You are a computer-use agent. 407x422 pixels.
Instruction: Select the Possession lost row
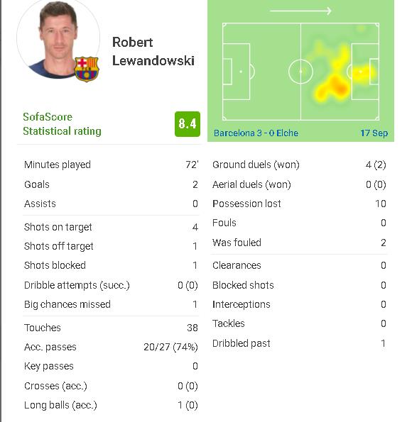[299, 204]
